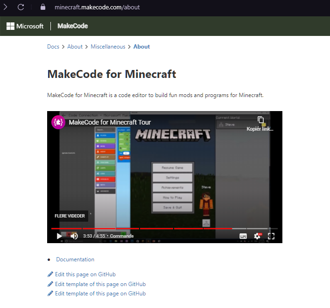Click Edit this page on GitHub

(x=85, y=274)
